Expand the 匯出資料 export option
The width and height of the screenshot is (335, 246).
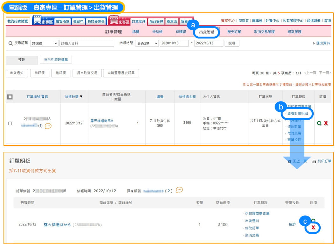pos(321,43)
